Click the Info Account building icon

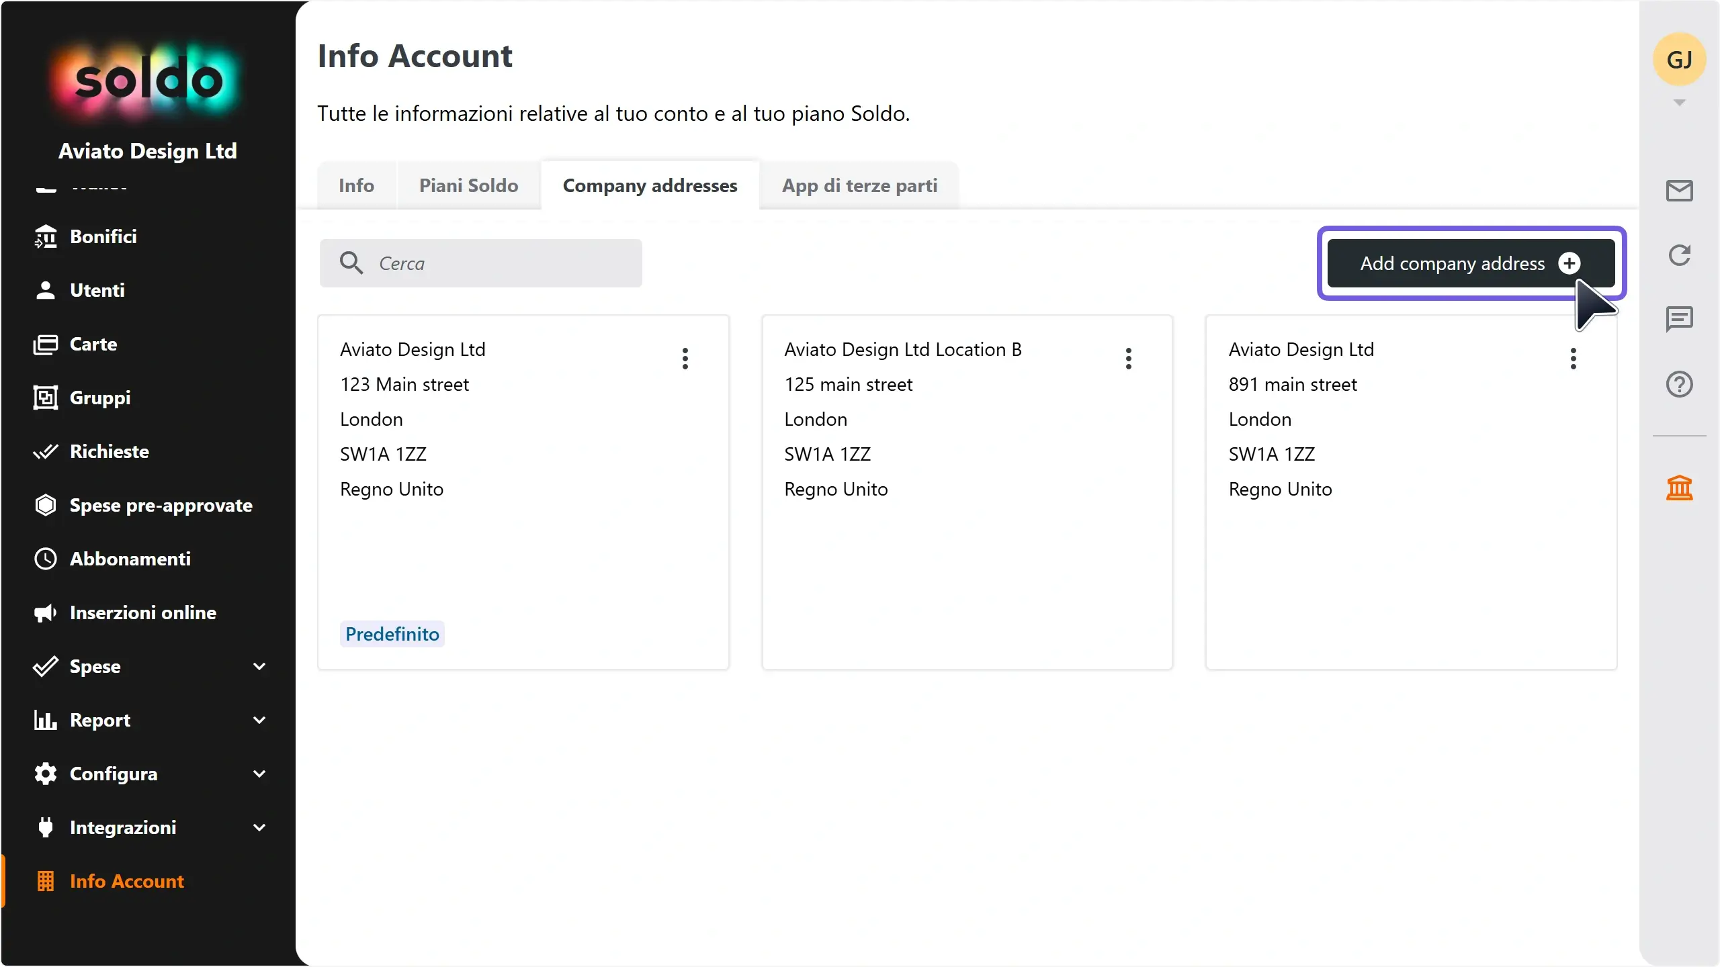click(45, 881)
